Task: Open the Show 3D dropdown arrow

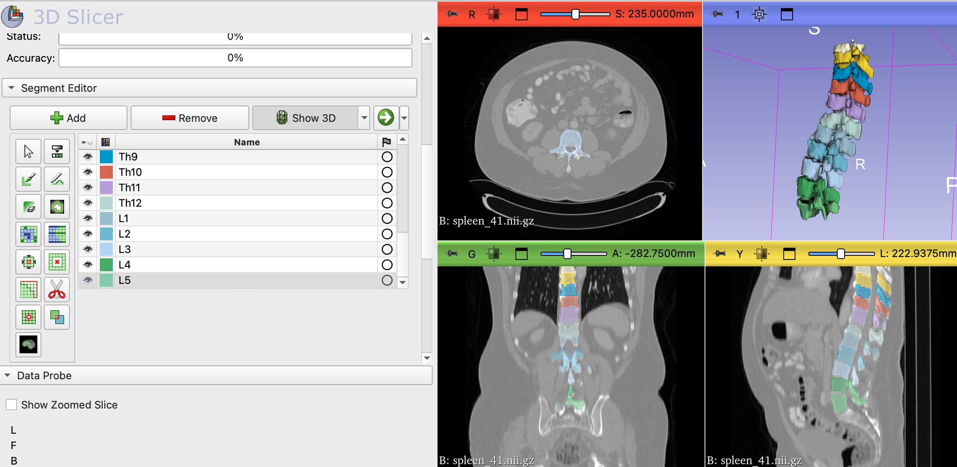Action: (364, 118)
